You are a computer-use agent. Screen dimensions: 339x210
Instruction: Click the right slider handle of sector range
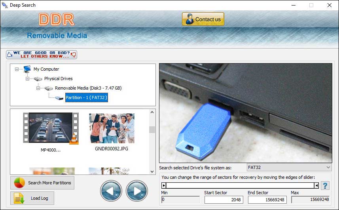pyautogui.click(x=316, y=186)
